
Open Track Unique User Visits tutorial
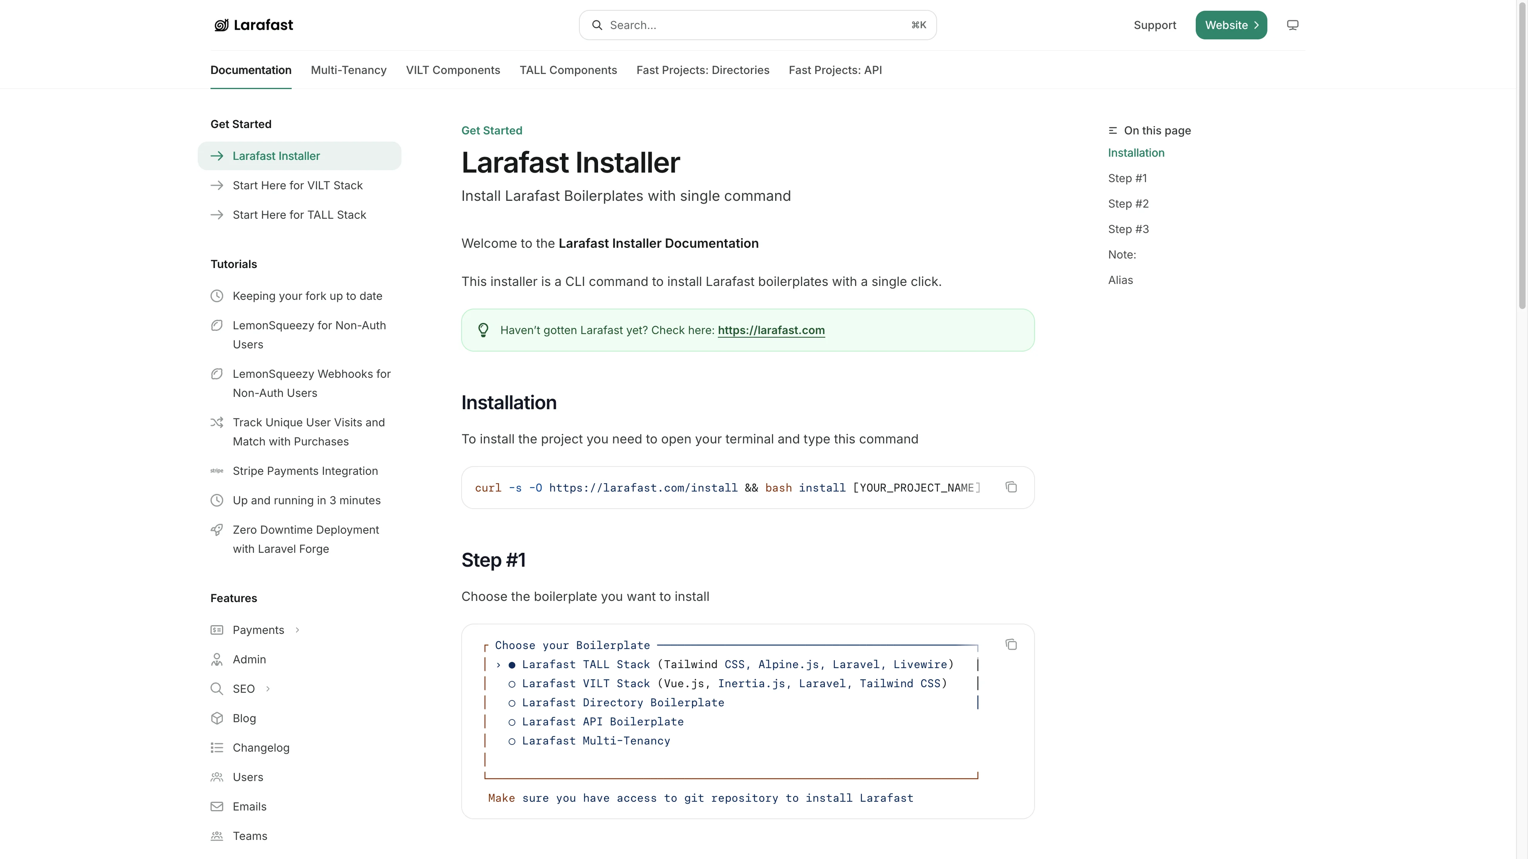tap(308, 431)
